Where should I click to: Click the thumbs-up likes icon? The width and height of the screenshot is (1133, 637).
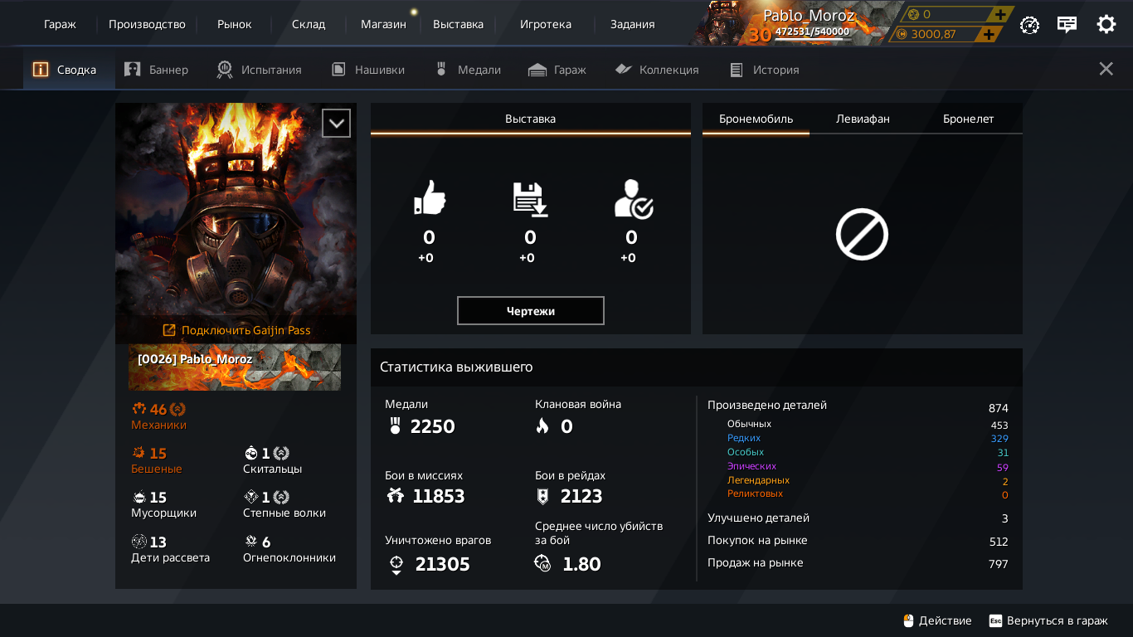pos(430,198)
